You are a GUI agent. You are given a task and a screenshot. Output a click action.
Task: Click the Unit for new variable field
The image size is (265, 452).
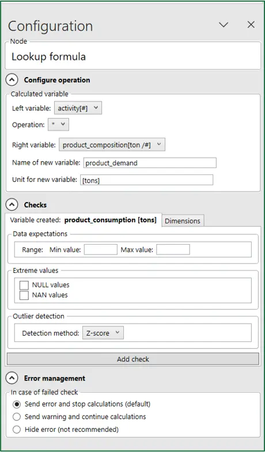[x=147, y=180]
